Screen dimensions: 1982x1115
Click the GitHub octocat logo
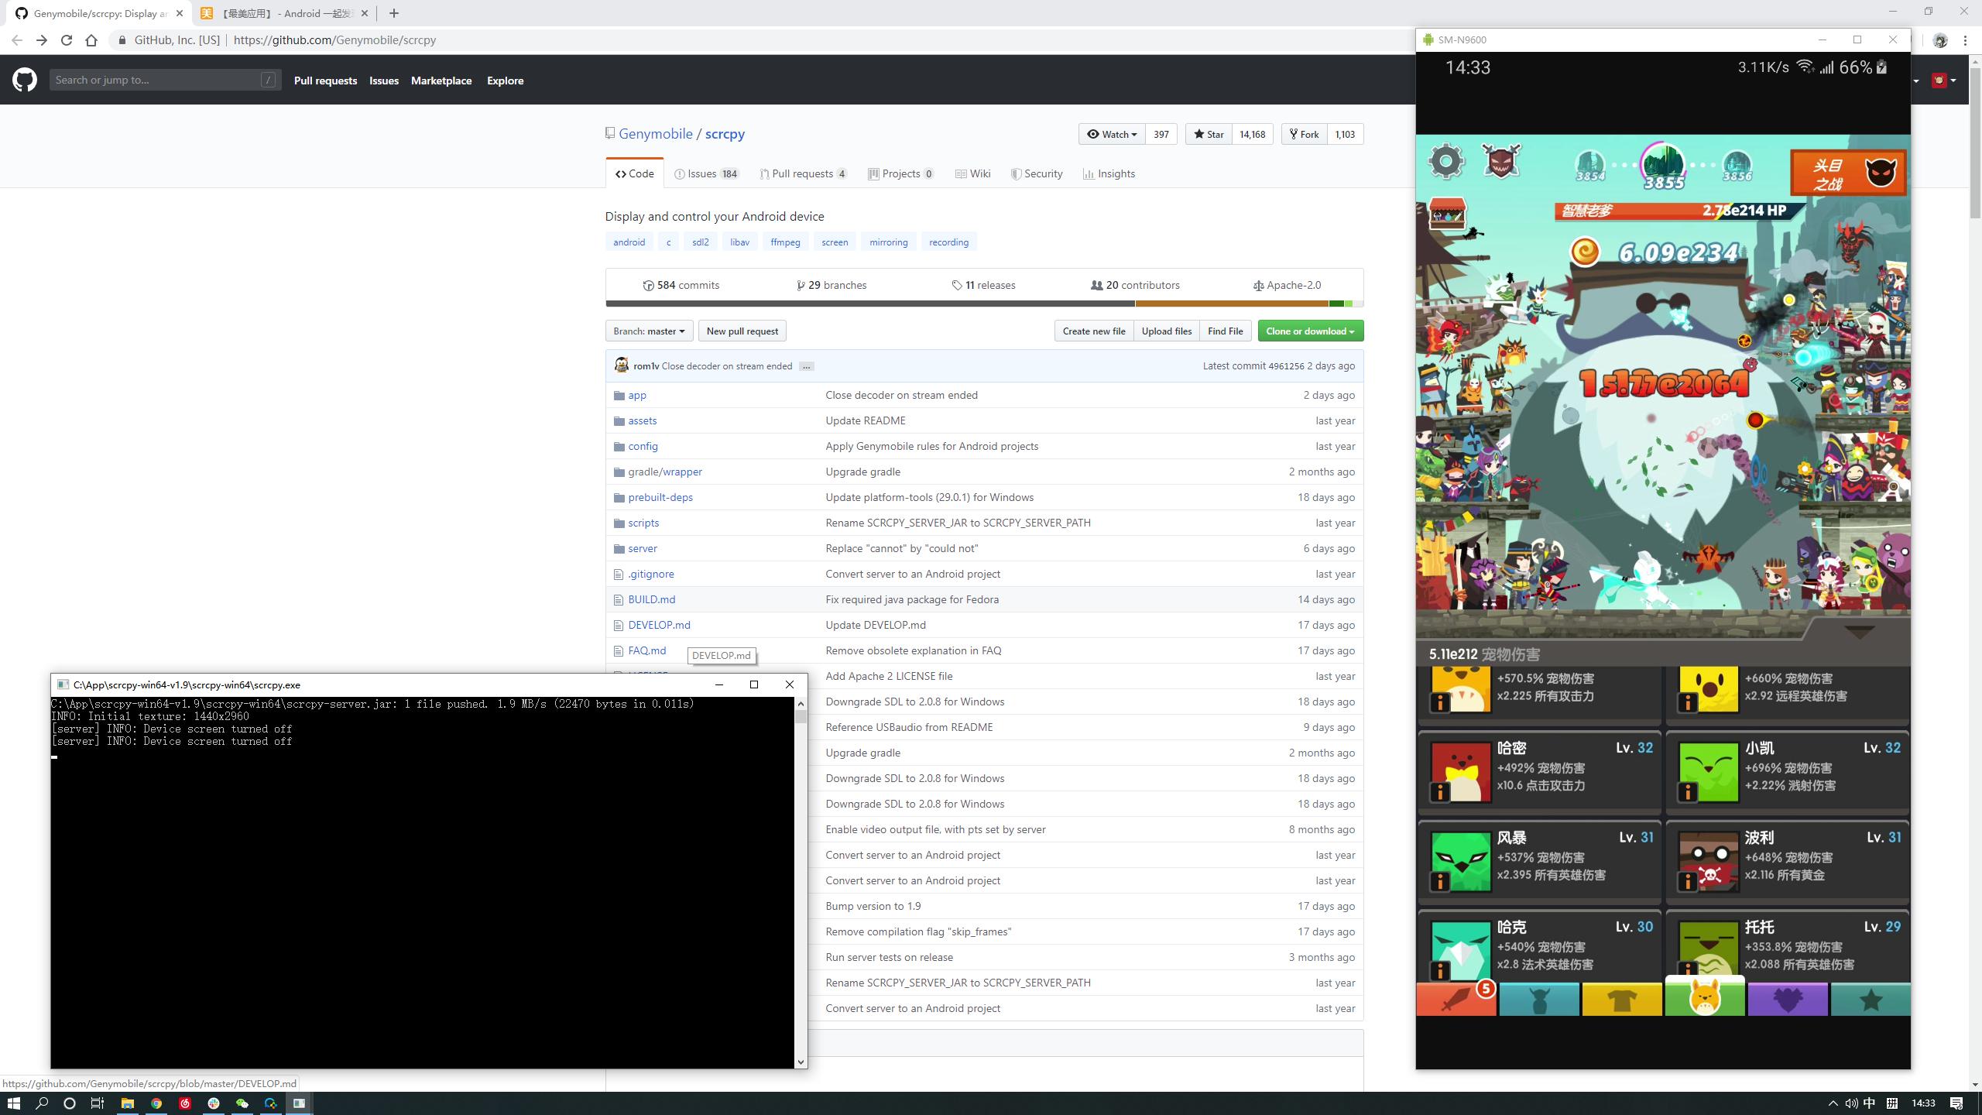tap(24, 80)
